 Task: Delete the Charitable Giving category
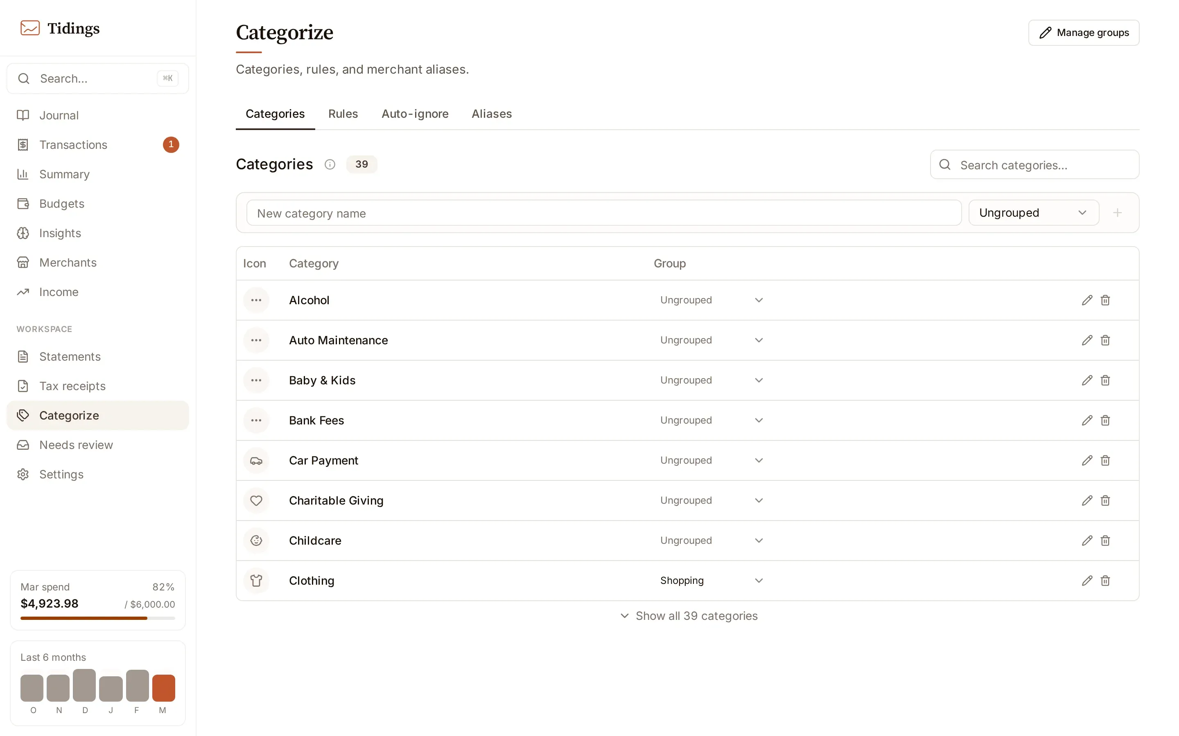tap(1105, 500)
